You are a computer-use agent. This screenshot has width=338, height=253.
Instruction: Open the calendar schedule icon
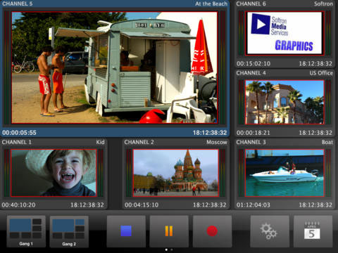pos(313,231)
